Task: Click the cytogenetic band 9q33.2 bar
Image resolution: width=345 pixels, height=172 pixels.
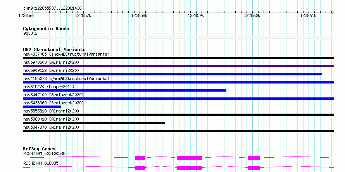Action: point(178,37)
